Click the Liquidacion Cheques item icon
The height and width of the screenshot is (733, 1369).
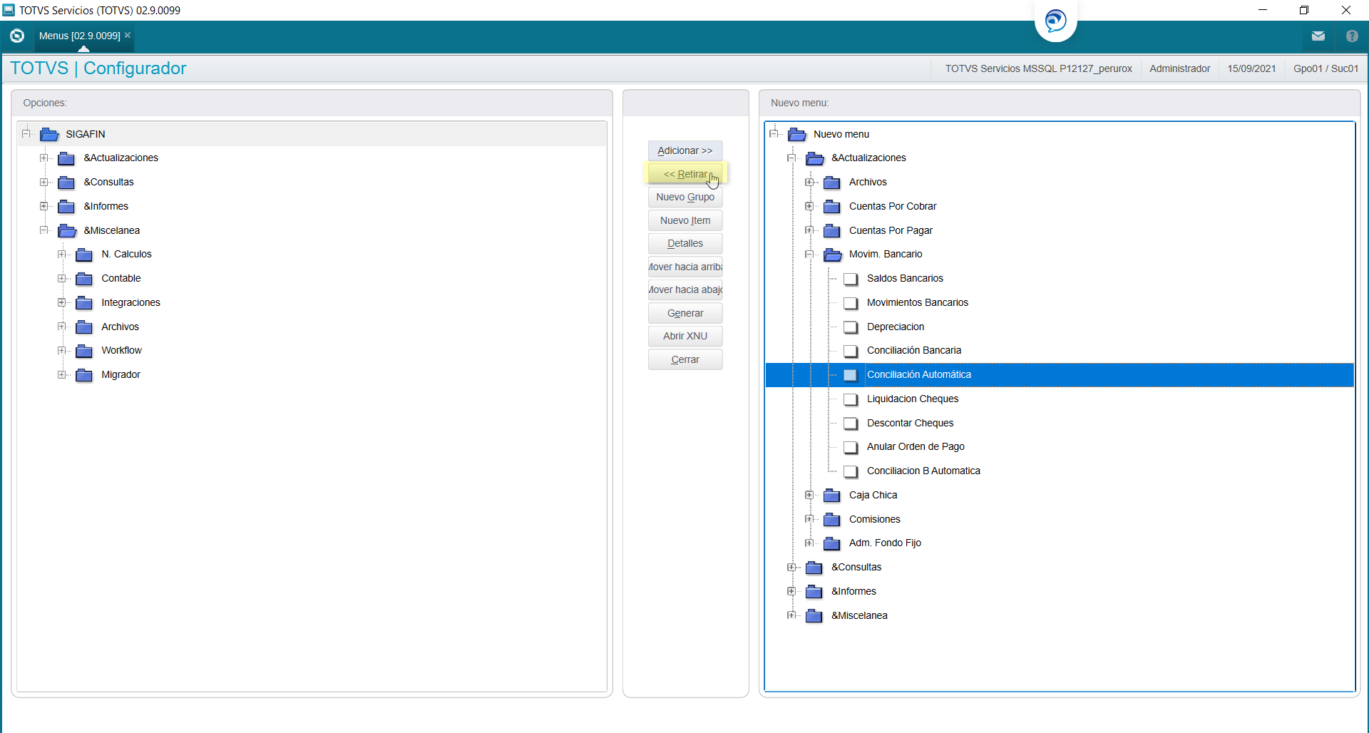[x=851, y=399]
